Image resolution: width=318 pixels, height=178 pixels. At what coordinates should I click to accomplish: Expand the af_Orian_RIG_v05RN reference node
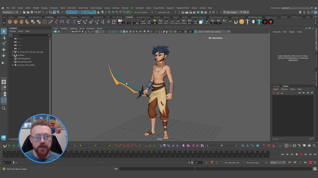pyautogui.click(x=12, y=65)
